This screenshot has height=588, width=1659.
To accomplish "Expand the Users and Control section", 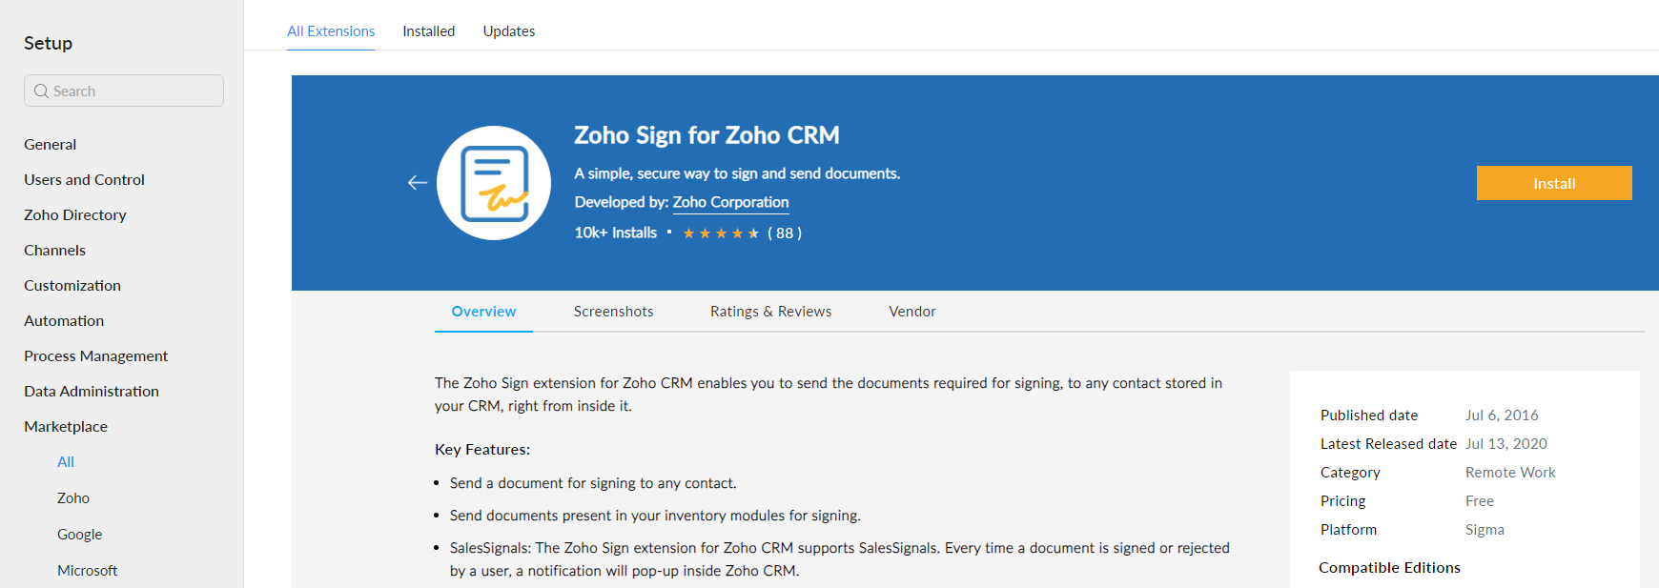I will pos(84,180).
